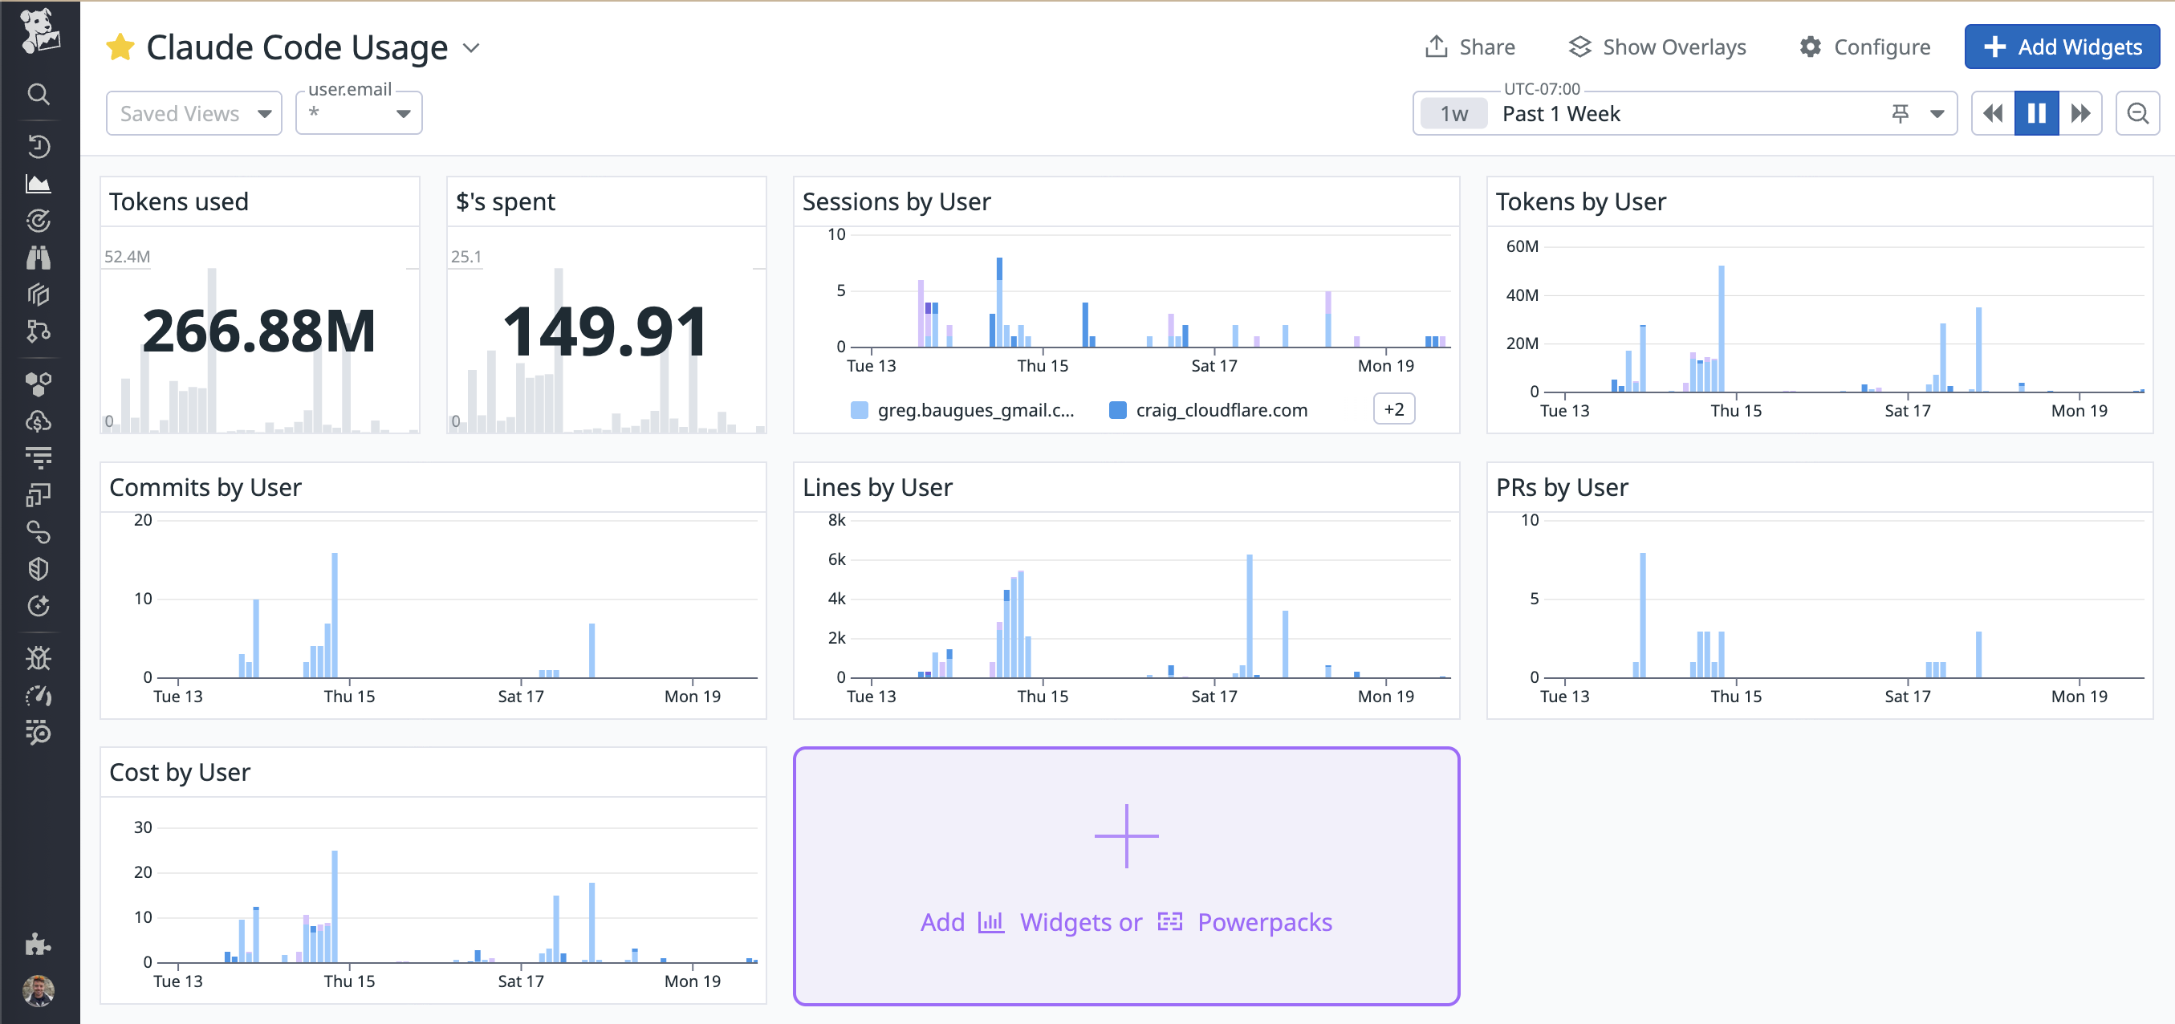Open the circular sparkle sidebar icon

coord(38,606)
